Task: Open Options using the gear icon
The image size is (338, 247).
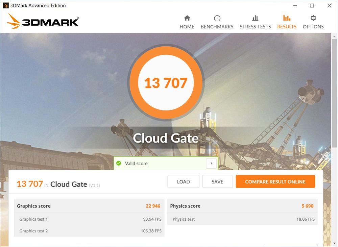Action: click(x=313, y=18)
